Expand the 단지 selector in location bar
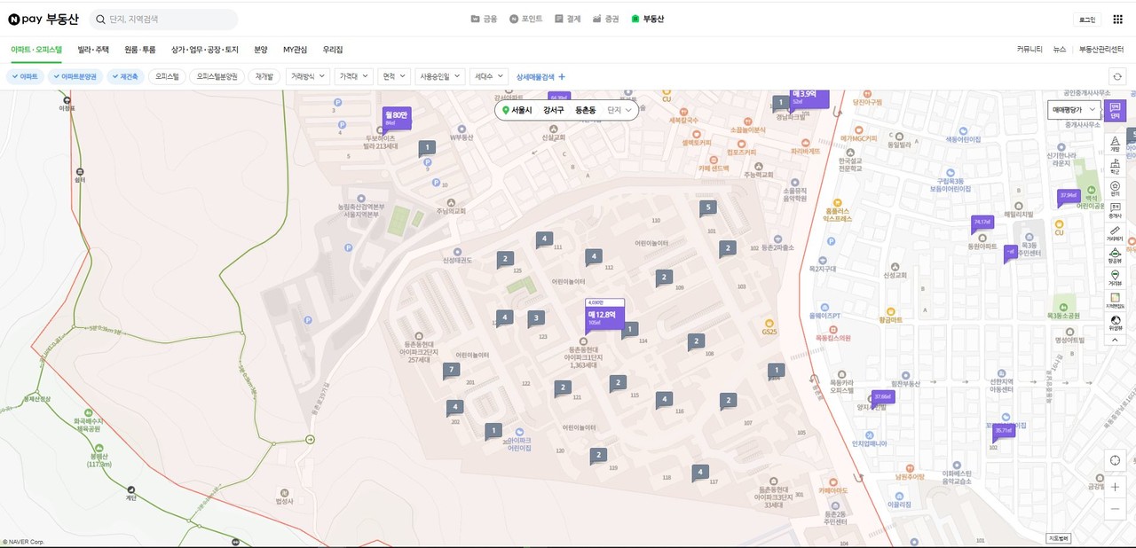The image size is (1136, 548). (619, 111)
